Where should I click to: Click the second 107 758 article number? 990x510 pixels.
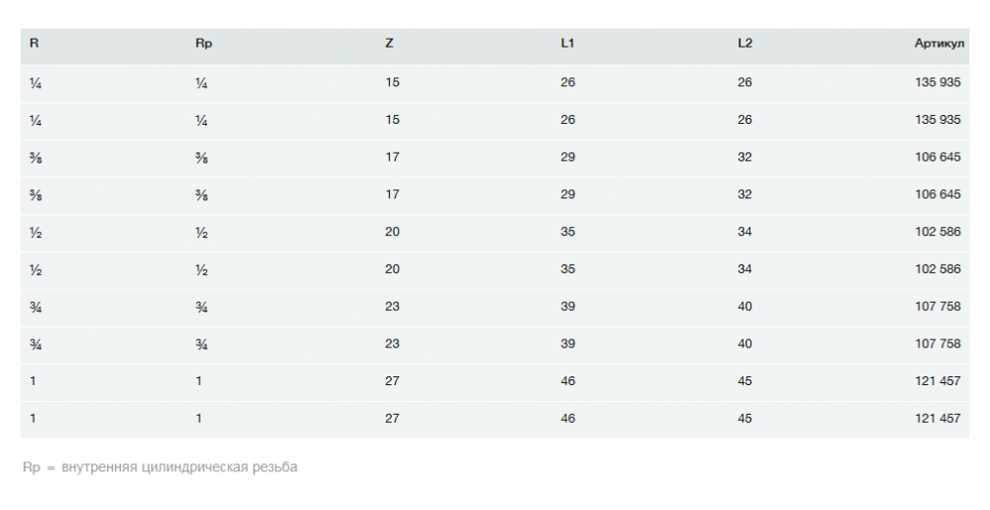click(938, 344)
